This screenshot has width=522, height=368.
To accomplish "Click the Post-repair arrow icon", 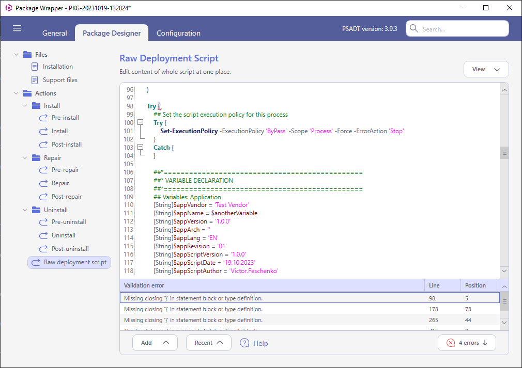I will pyautogui.click(x=43, y=197).
